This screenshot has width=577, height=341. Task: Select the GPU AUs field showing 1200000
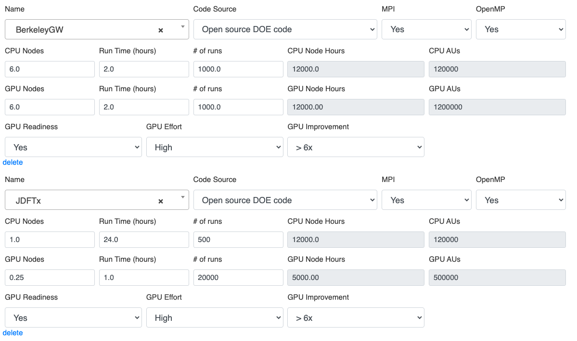pos(497,107)
